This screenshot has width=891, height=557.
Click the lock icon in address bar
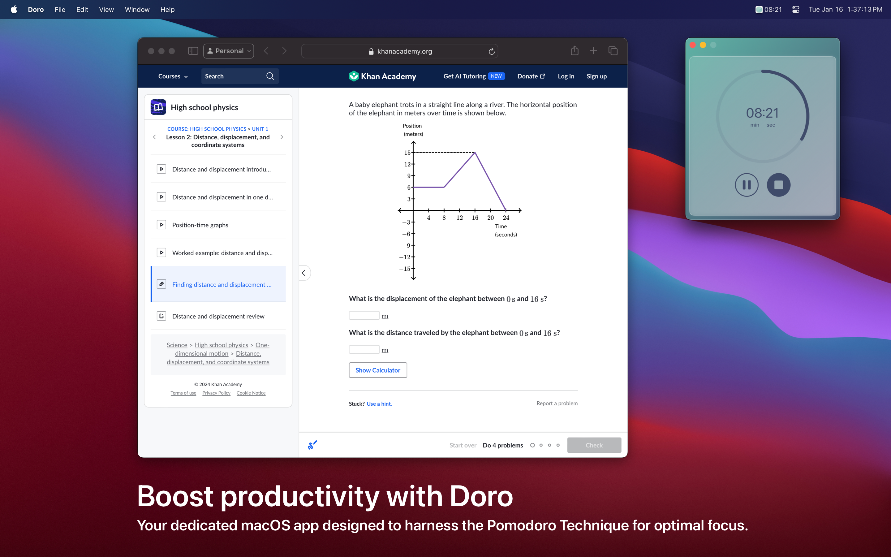[371, 52]
